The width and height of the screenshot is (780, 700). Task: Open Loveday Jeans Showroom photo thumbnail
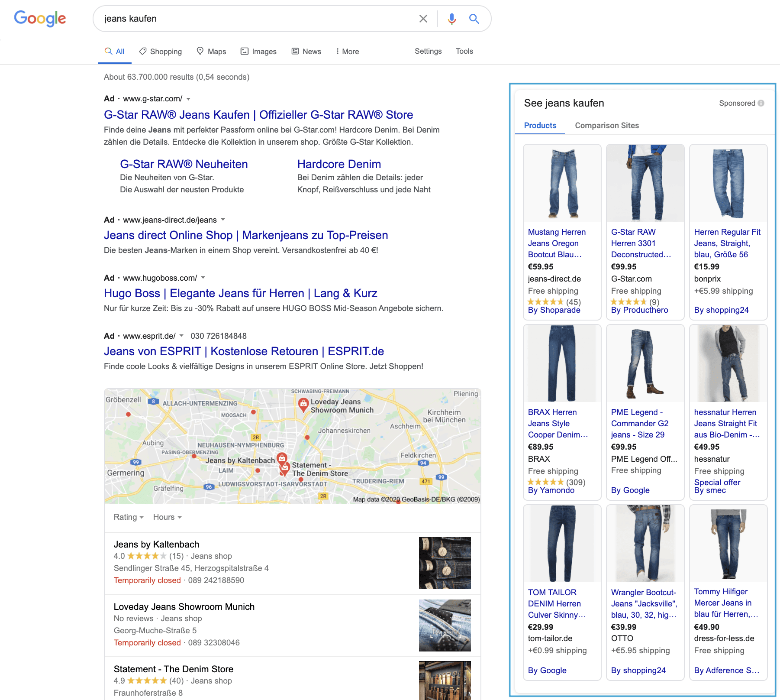[x=445, y=625]
